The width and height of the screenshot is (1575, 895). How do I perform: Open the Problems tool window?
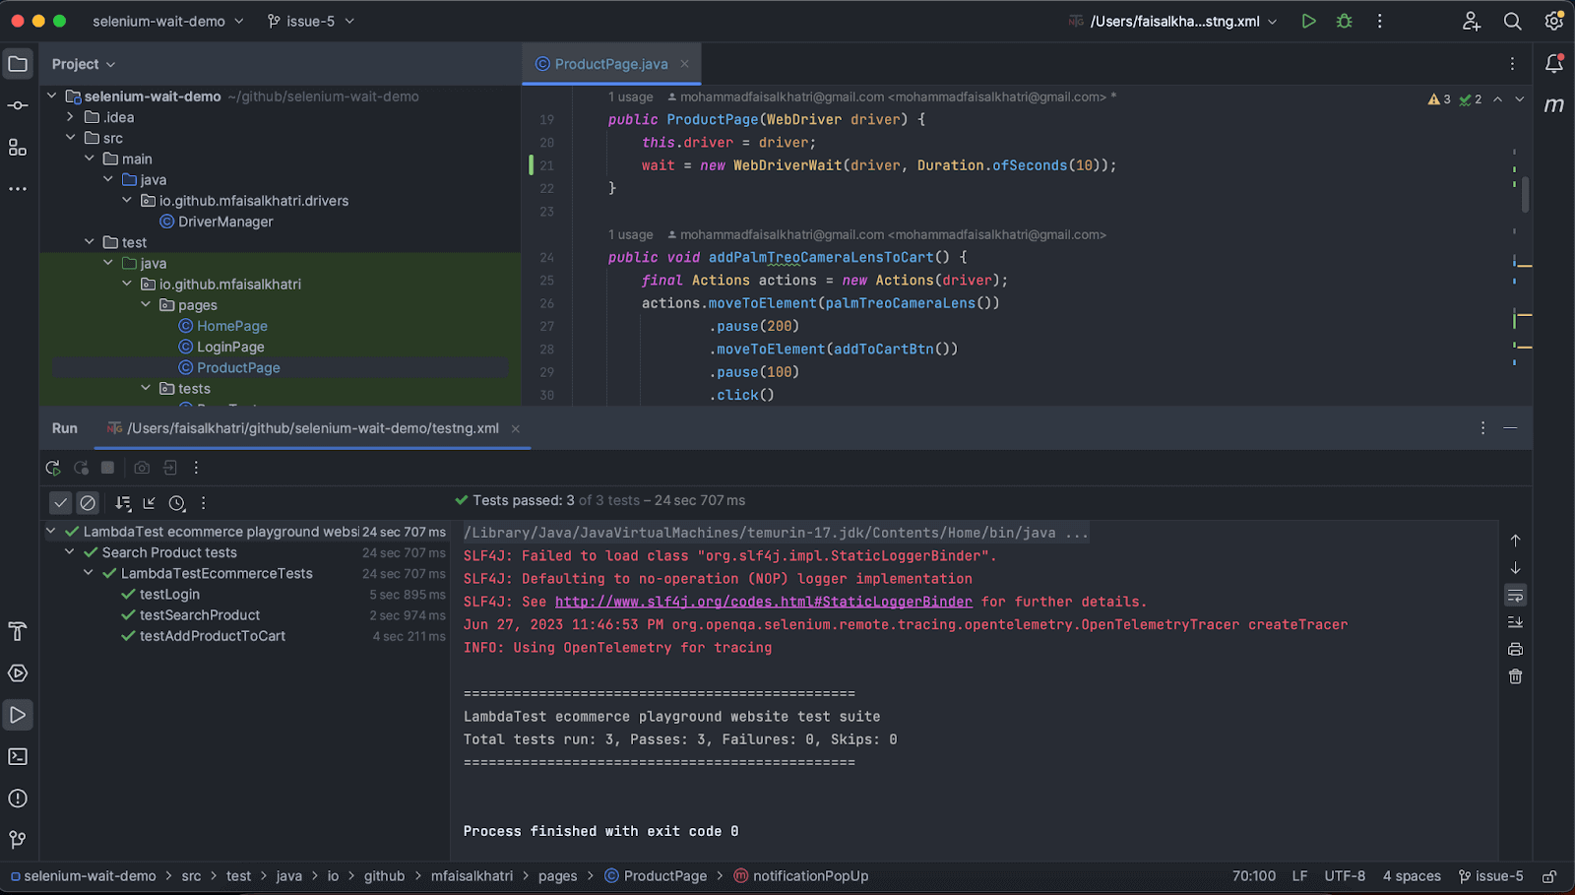coord(17,799)
